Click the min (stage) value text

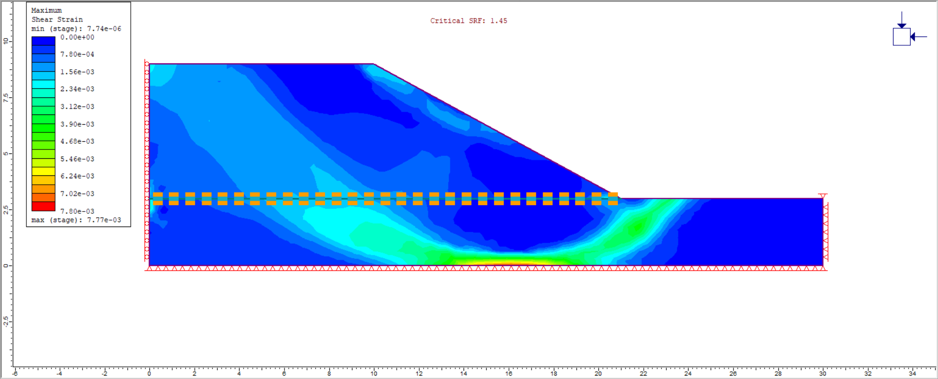click(x=76, y=29)
